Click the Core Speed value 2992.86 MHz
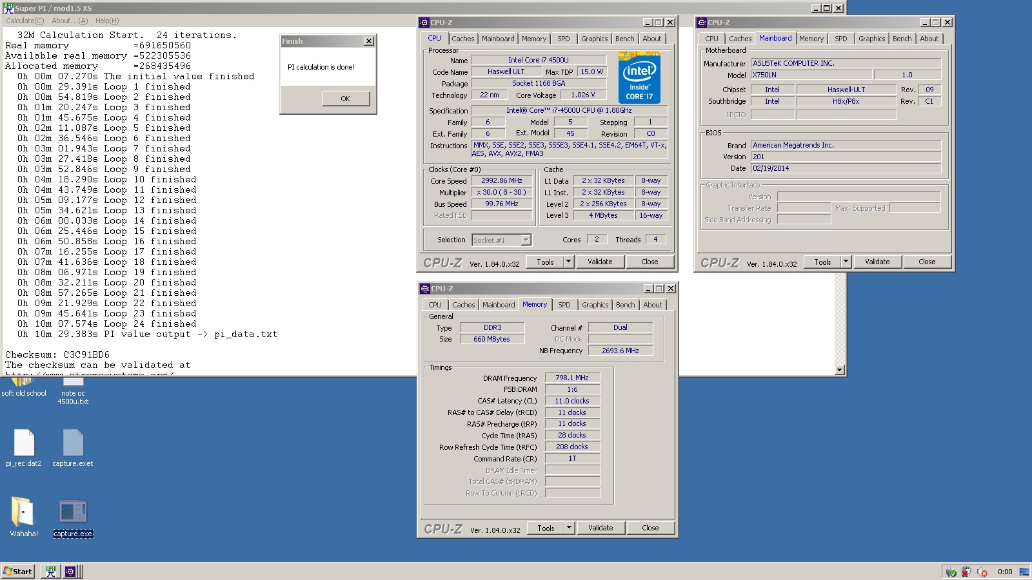The width and height of the screenshot is (1032, 580). coord(502,180)
